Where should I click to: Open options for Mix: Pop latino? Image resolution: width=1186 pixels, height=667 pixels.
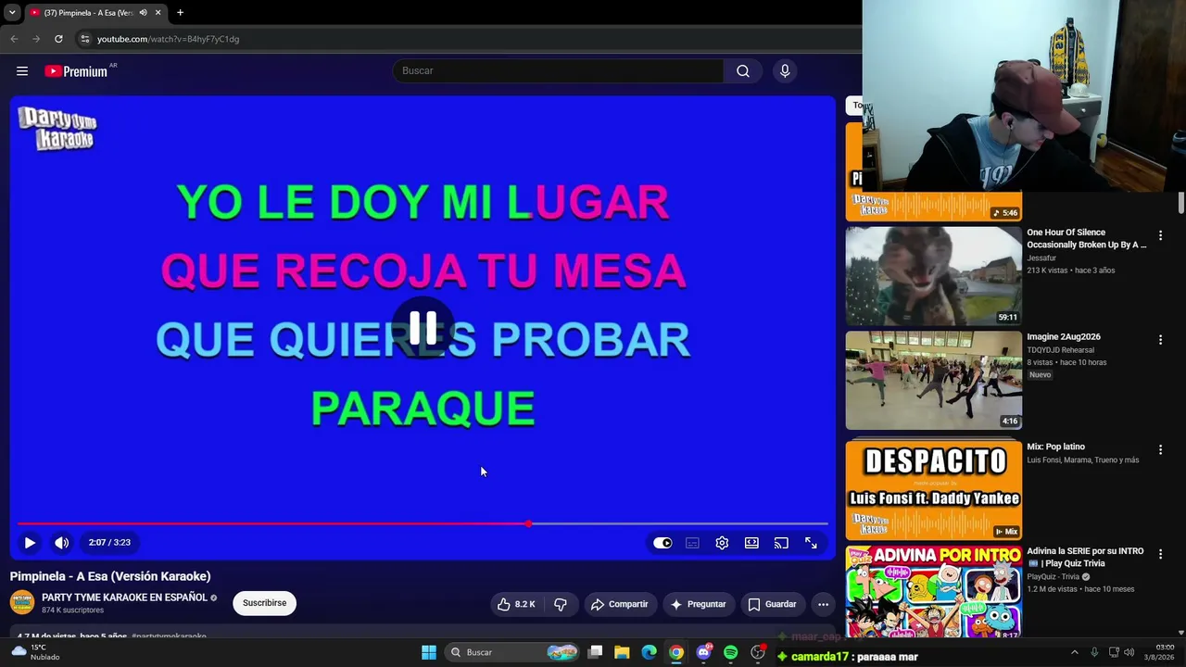pyautogui.click(x=1160, y=450)
